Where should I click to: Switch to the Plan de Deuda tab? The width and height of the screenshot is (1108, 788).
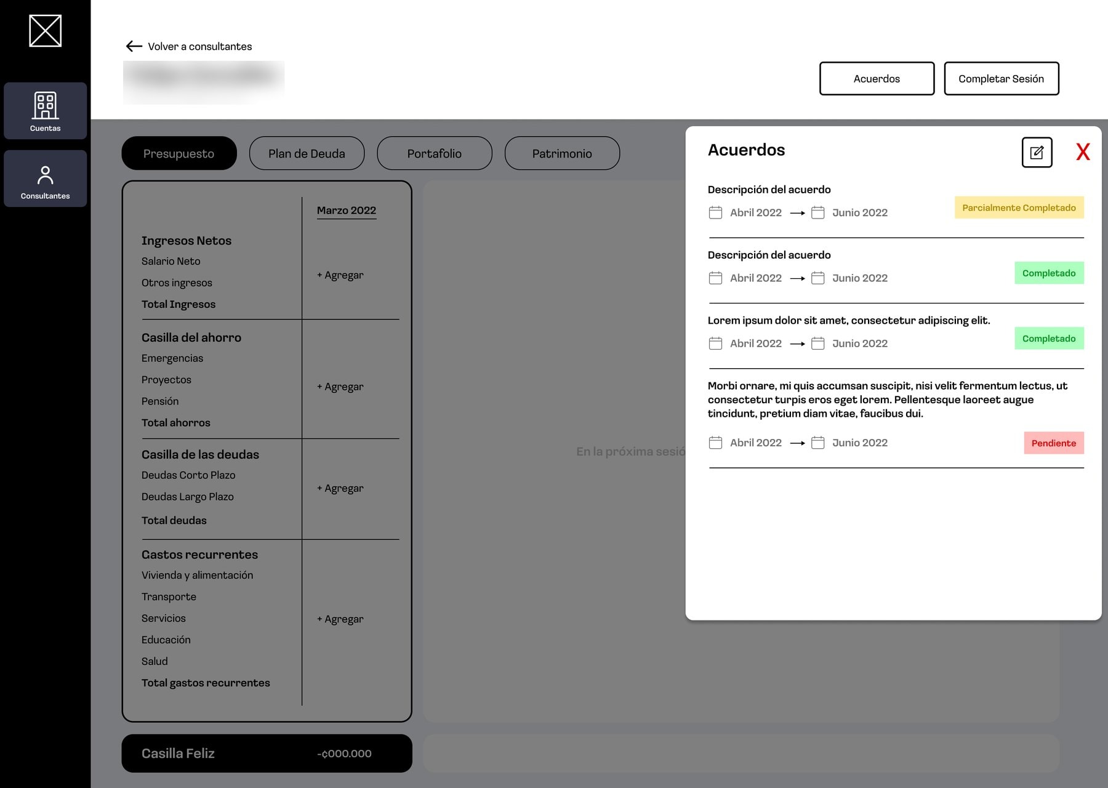(x=307, y=153)
